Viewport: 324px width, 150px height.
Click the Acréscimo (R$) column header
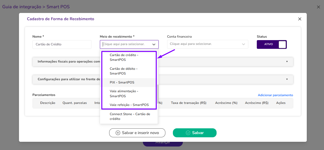click(257, 103)
